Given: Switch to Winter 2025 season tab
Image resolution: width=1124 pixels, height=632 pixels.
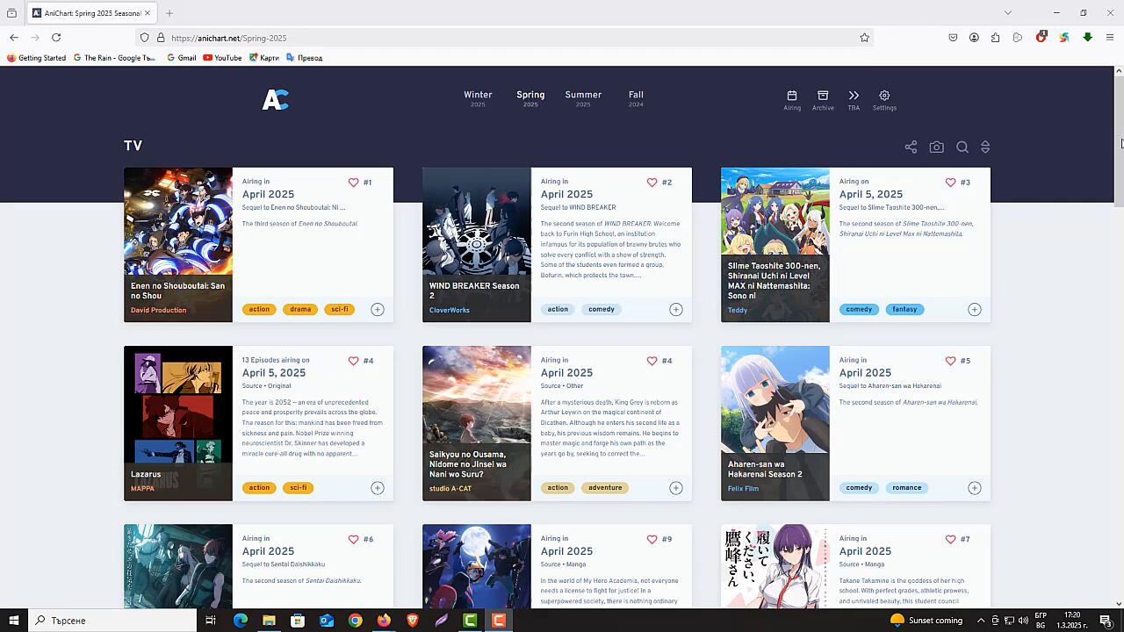Looking at the screenshot, I should (478, 98).
